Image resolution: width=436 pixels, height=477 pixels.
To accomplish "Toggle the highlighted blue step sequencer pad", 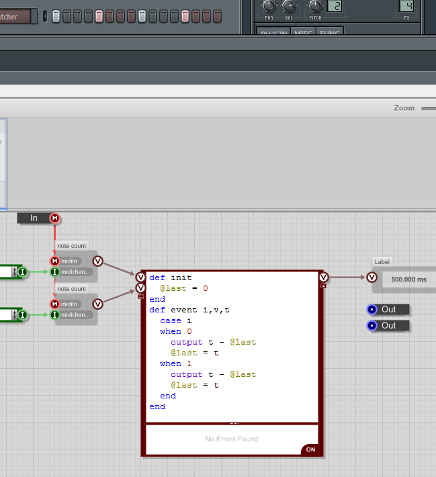I will (x=142, y=16).
